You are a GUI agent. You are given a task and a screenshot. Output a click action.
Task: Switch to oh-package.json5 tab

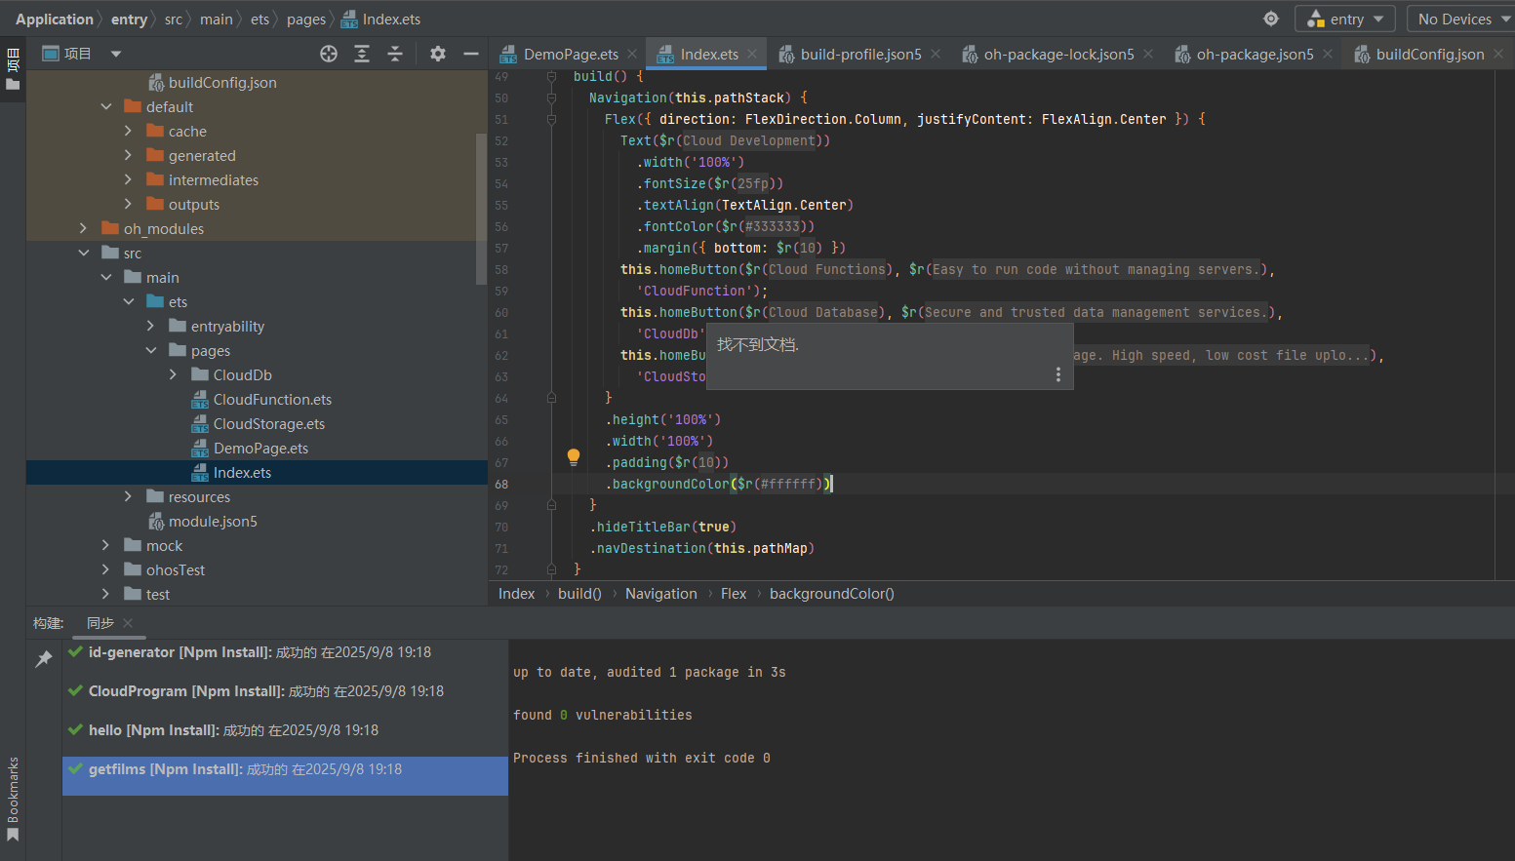point(1255,55)
